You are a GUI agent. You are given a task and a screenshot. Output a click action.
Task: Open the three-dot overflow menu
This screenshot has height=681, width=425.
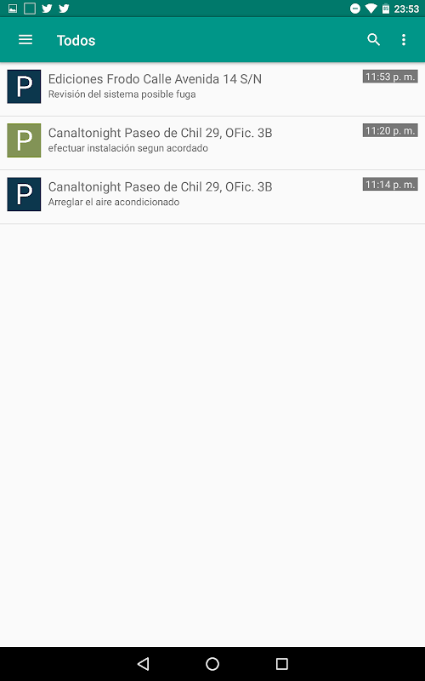(404, 40)
